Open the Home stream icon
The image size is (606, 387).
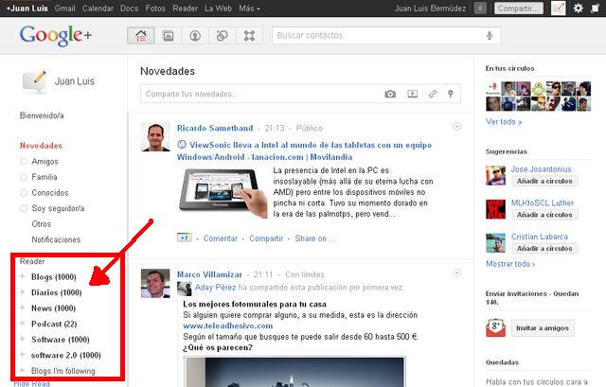[141, 36]
